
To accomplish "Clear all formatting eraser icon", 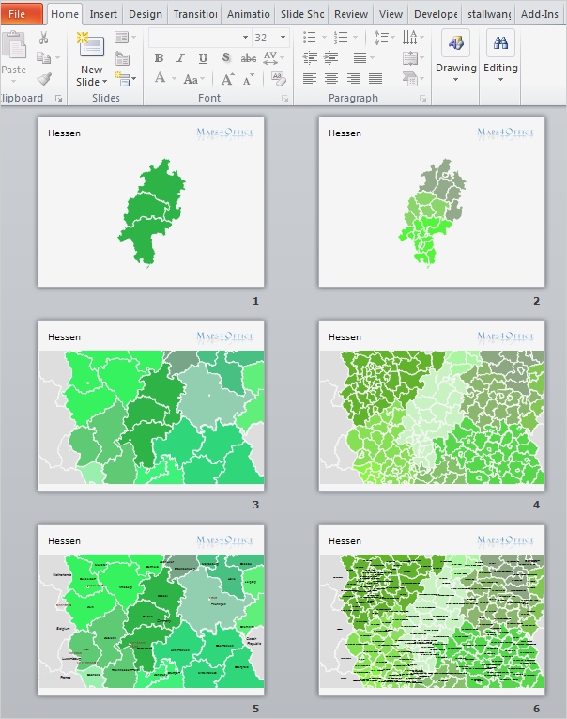I will (x=278, y=79).
